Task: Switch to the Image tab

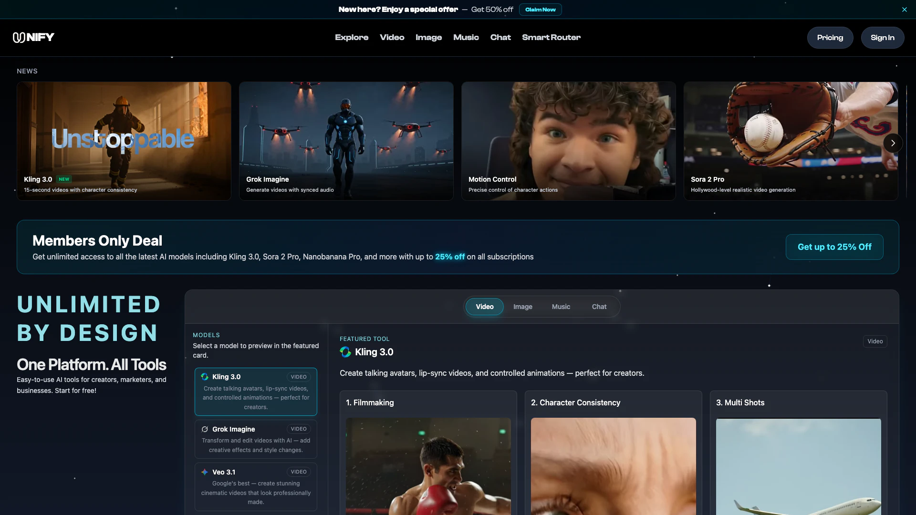Action: (x=522, y=307)
